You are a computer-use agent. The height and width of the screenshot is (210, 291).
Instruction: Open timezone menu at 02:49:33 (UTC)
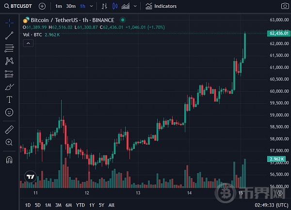coord(272,205)
